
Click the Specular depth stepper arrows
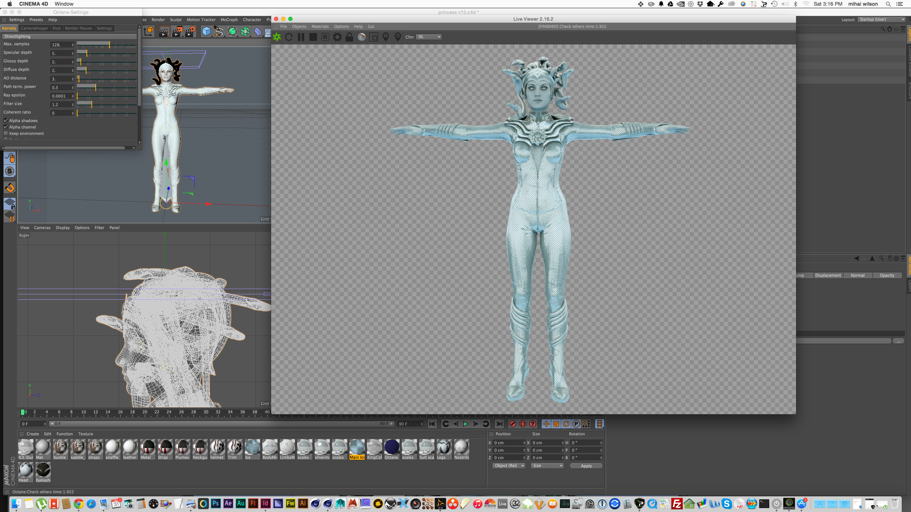(x=73, y=53)
